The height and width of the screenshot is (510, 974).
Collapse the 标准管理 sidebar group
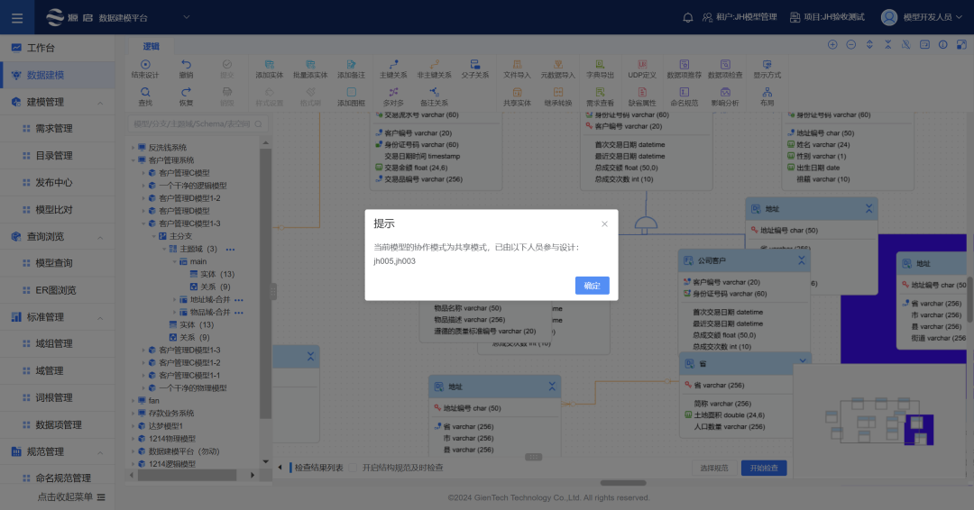100,318
